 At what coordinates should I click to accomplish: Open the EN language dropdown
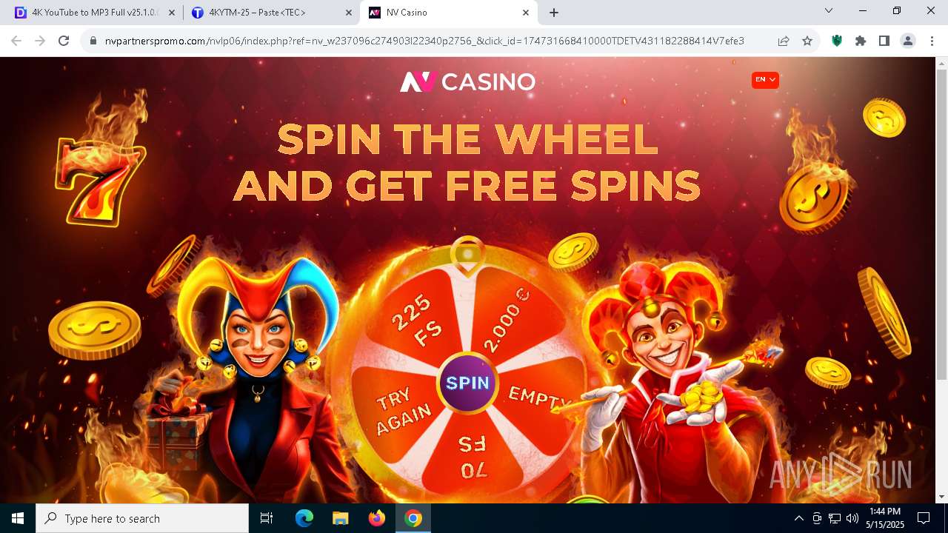765,80
